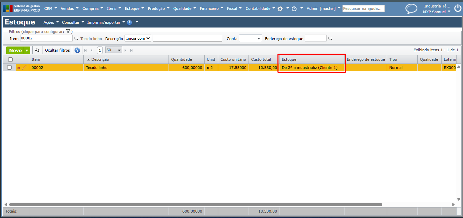
Task: Expand the top help dropdown arrow
Action: (x=301, y=8)
